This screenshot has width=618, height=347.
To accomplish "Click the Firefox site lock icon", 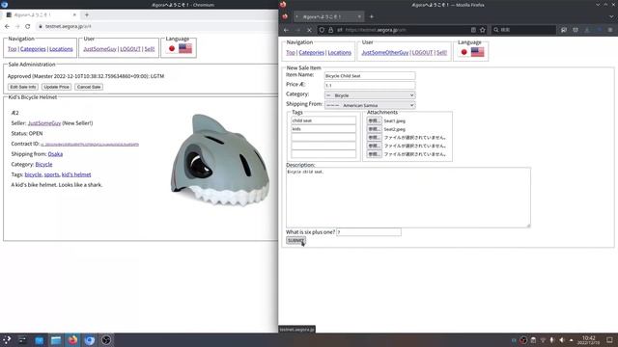I will tap(330, 30).
